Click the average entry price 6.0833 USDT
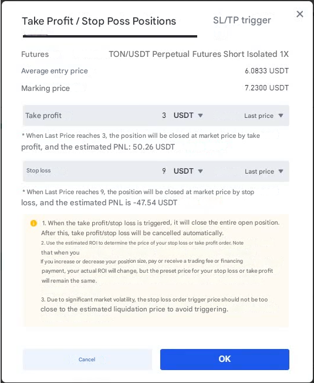This screenshot has width=314, height=383. tap(266, 71)
